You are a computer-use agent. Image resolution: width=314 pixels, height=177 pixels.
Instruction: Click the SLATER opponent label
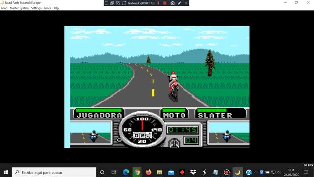(x=215, y=115)
